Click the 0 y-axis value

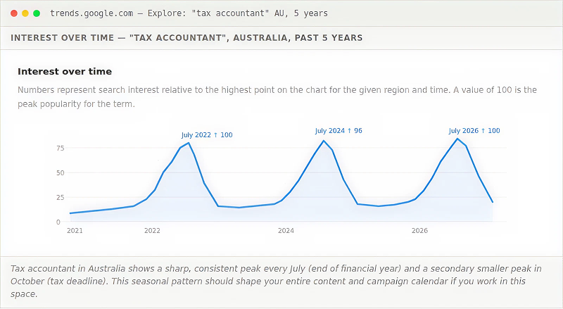pyautogui.click(x=58, y=222)
